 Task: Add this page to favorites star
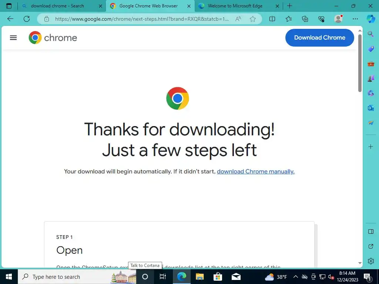click(253, 19)
